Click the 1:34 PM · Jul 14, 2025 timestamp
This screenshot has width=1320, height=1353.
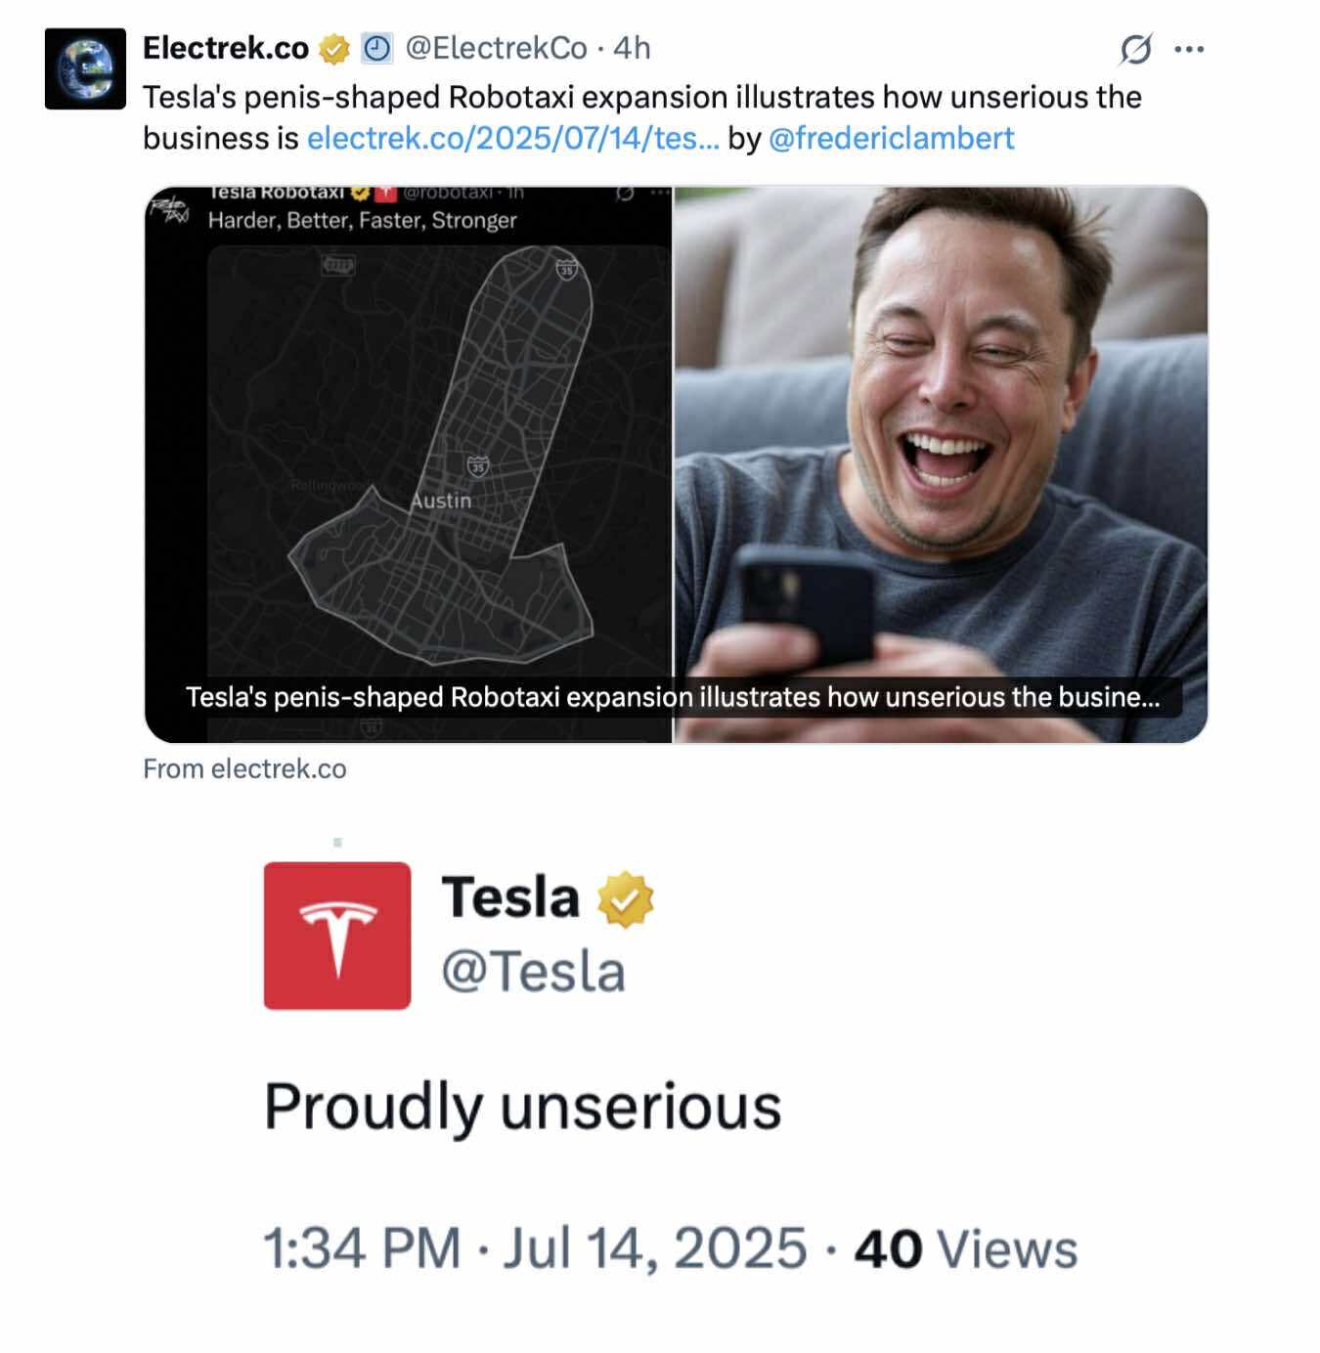pos(536,1248)
